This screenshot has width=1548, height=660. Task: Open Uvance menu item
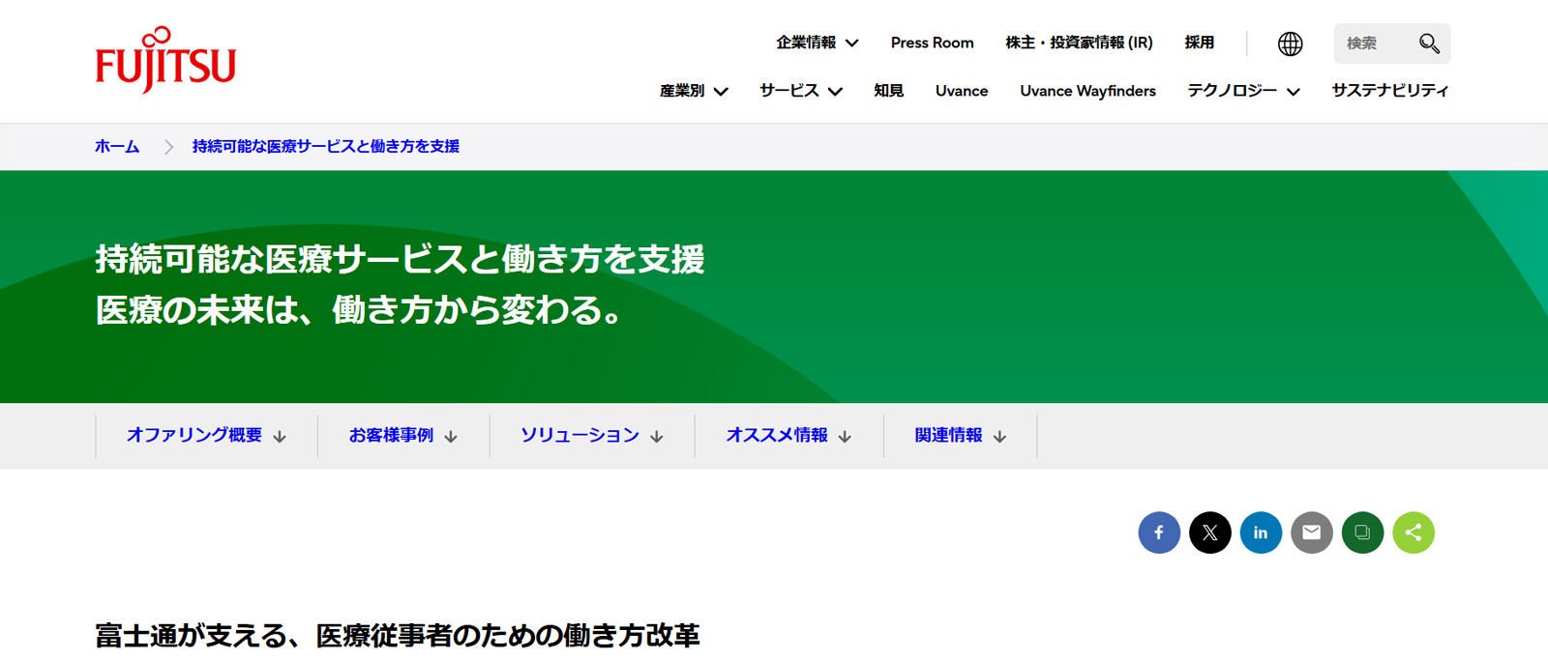pyautogui.click(x=962, y=91)
